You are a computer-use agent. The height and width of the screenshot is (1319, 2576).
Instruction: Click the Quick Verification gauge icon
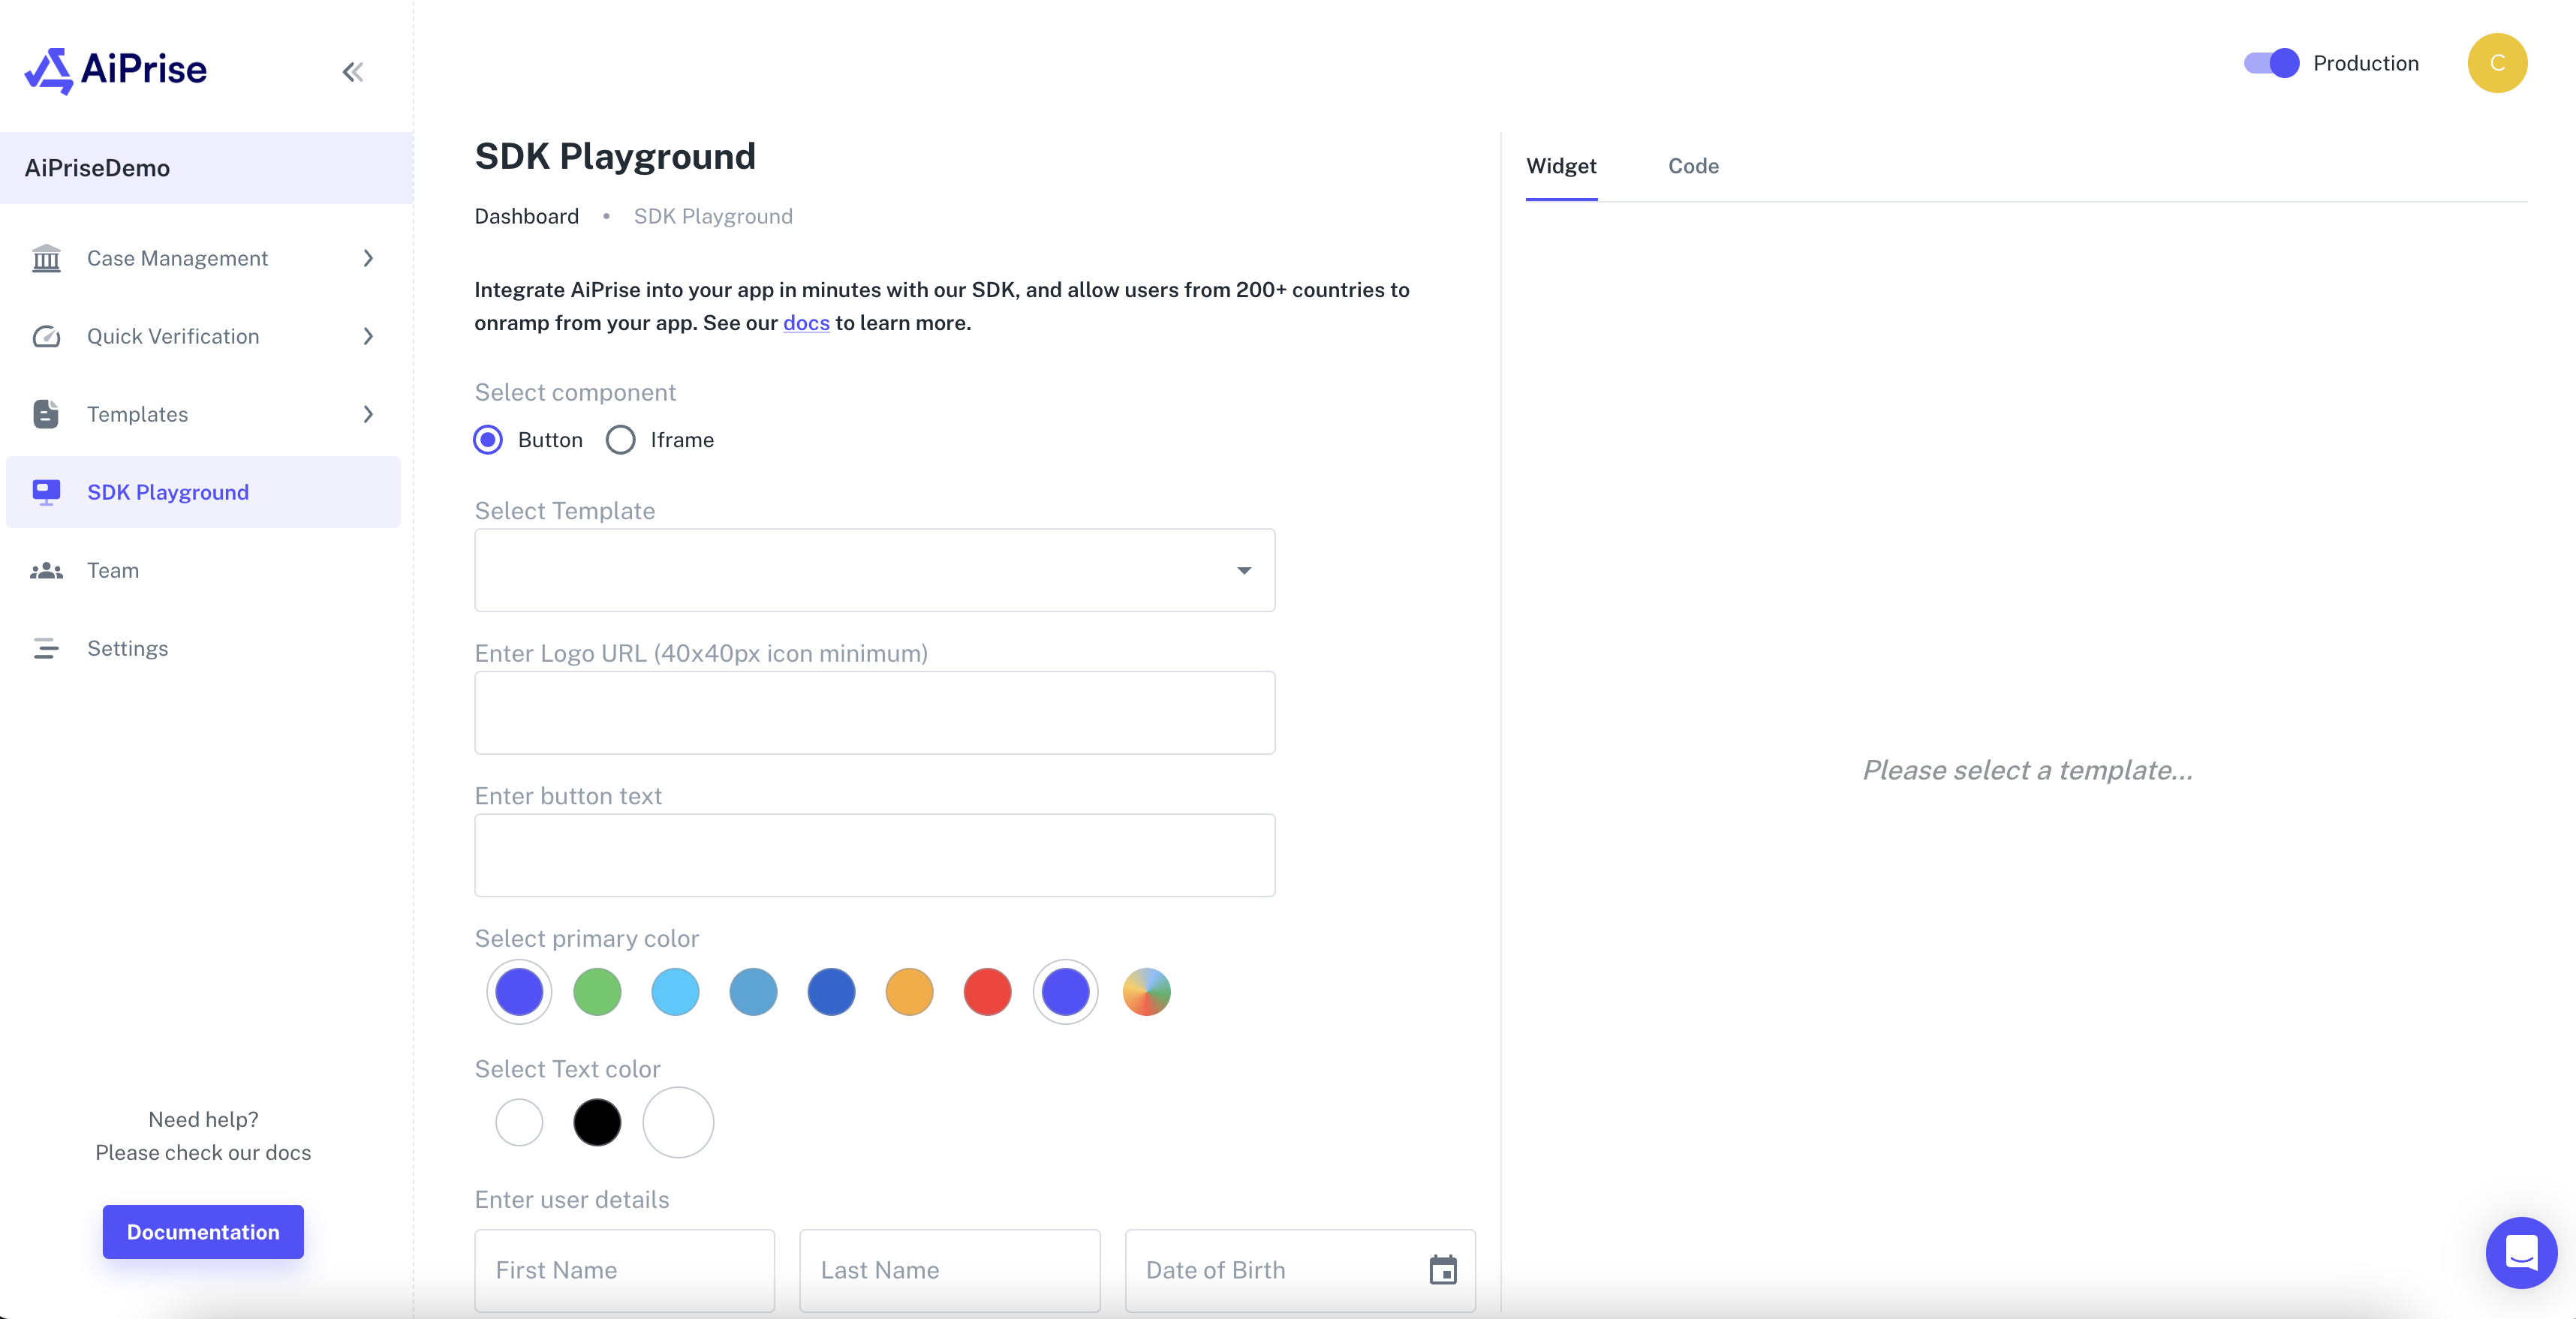pyautogui.click(x=46, y=335)
